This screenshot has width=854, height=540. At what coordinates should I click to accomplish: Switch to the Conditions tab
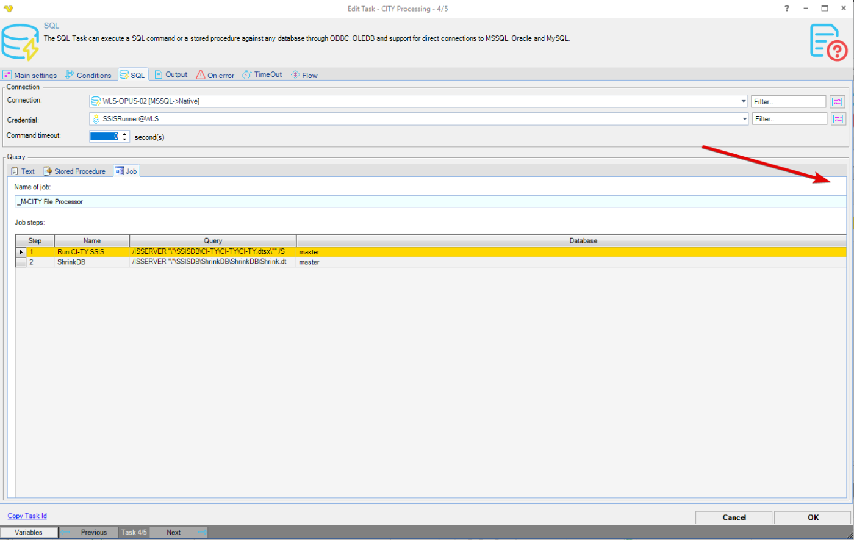click(x=88, y=75)
